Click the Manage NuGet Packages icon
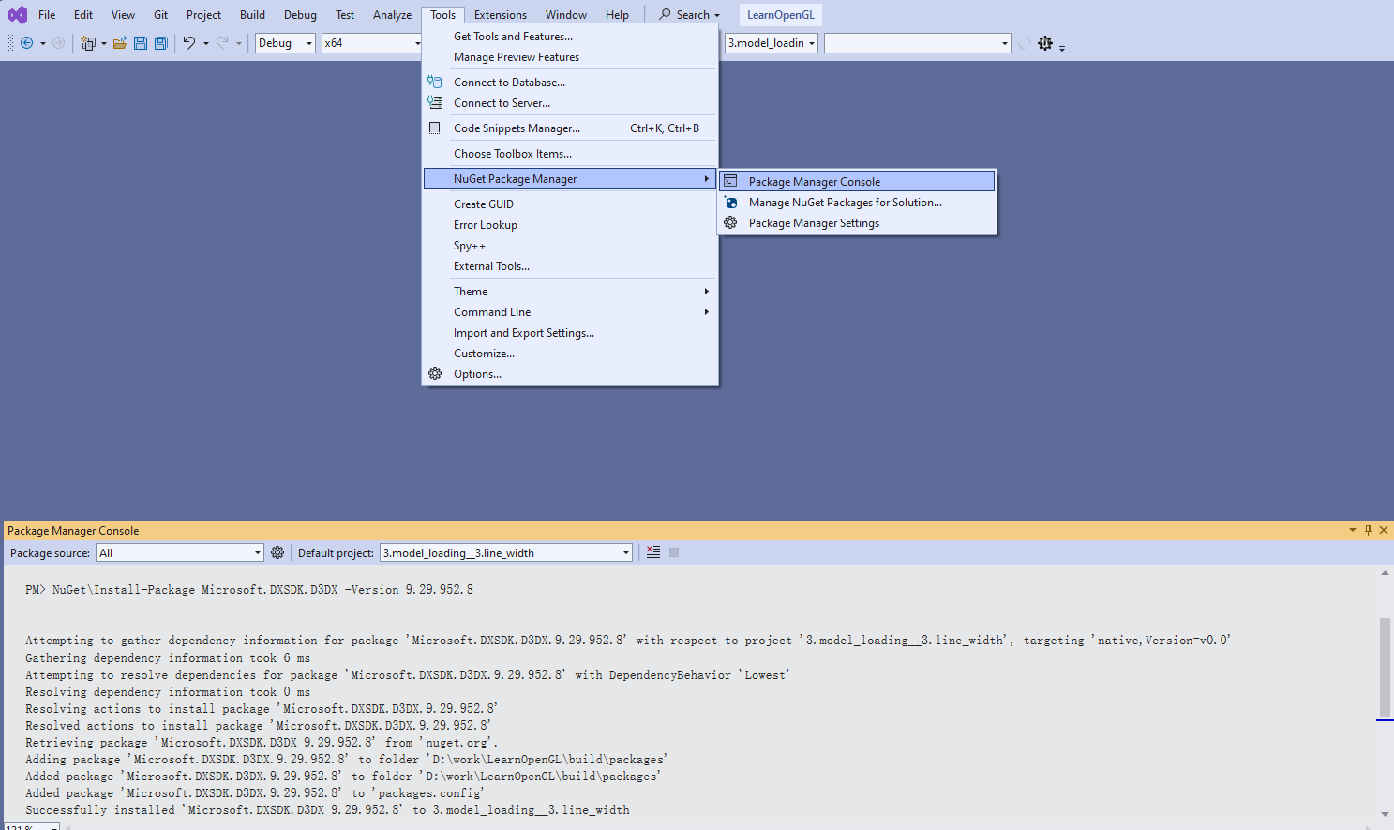Image resolution: width=1394 pixels, height=830 pixels. tap(730, 202)
